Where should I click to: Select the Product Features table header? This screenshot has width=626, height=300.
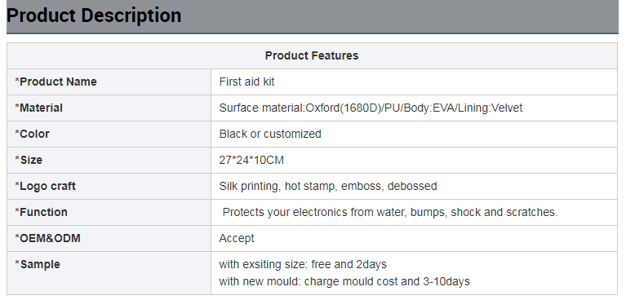coord(312,55)
